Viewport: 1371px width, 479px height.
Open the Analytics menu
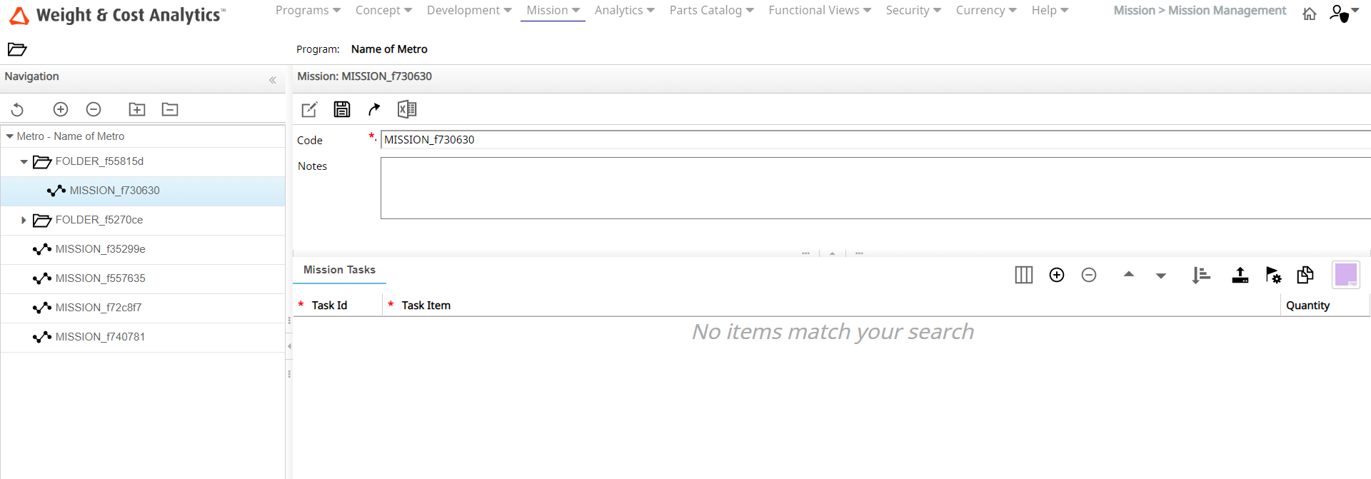(624, 11)
